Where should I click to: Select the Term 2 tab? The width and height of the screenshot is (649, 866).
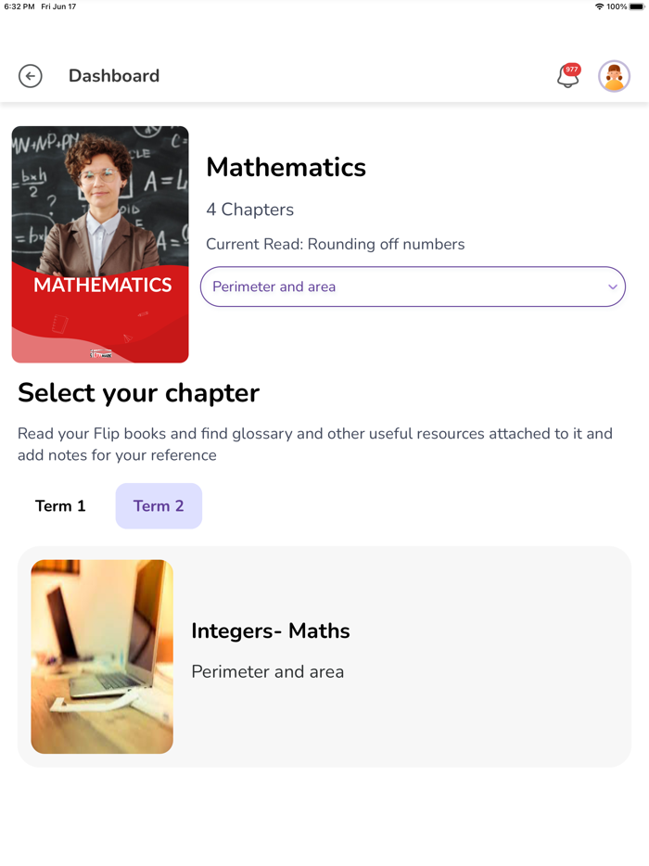click(x=159, y=506)
